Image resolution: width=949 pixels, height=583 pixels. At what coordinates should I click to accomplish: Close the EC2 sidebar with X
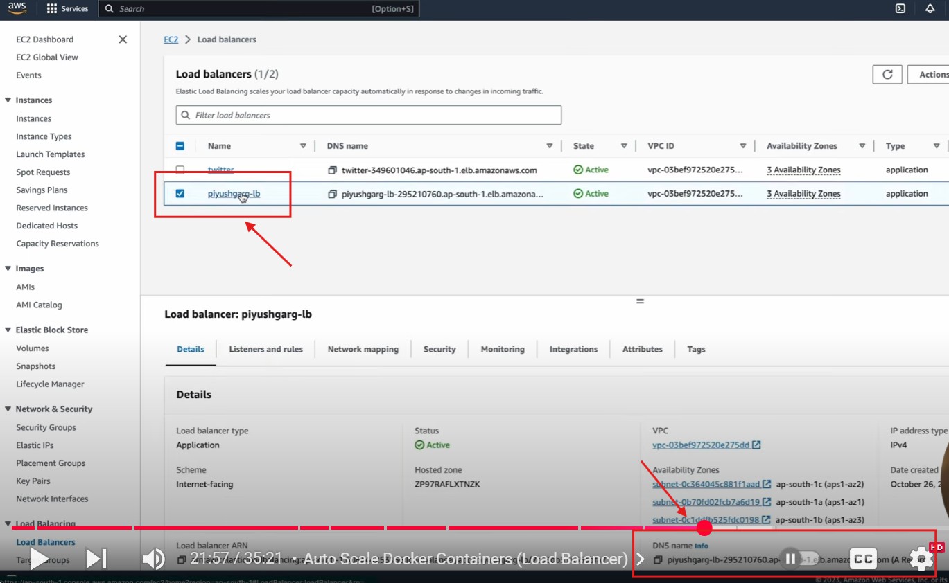click(123, 39)
